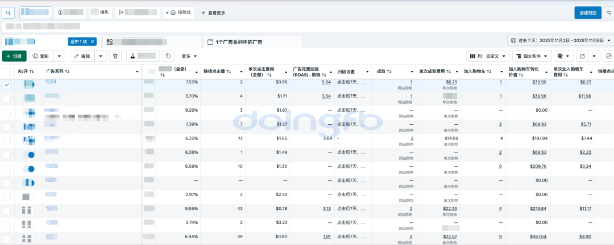614x245 pixels.
Task: Uncheck the checked first row checkbox
Action: tap(7, 84)
